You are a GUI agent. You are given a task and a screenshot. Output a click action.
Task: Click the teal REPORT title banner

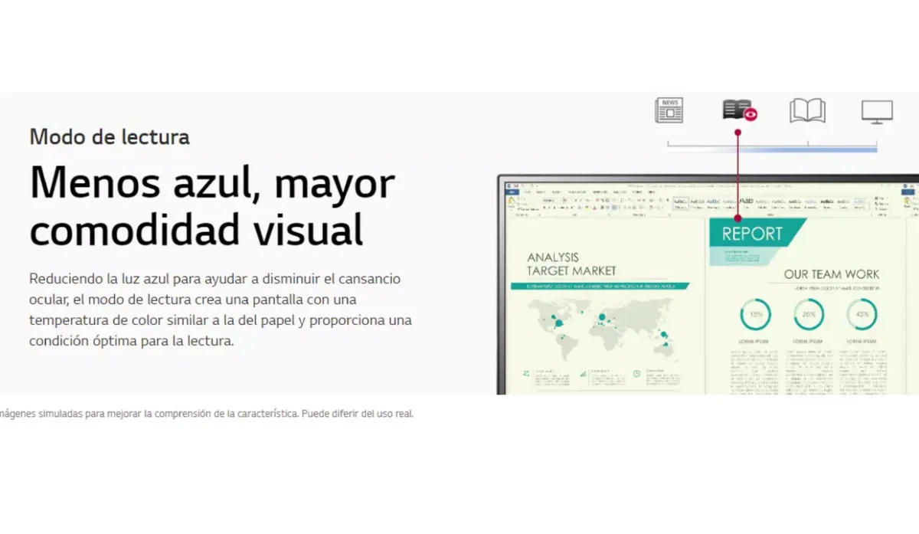(754, 234)
